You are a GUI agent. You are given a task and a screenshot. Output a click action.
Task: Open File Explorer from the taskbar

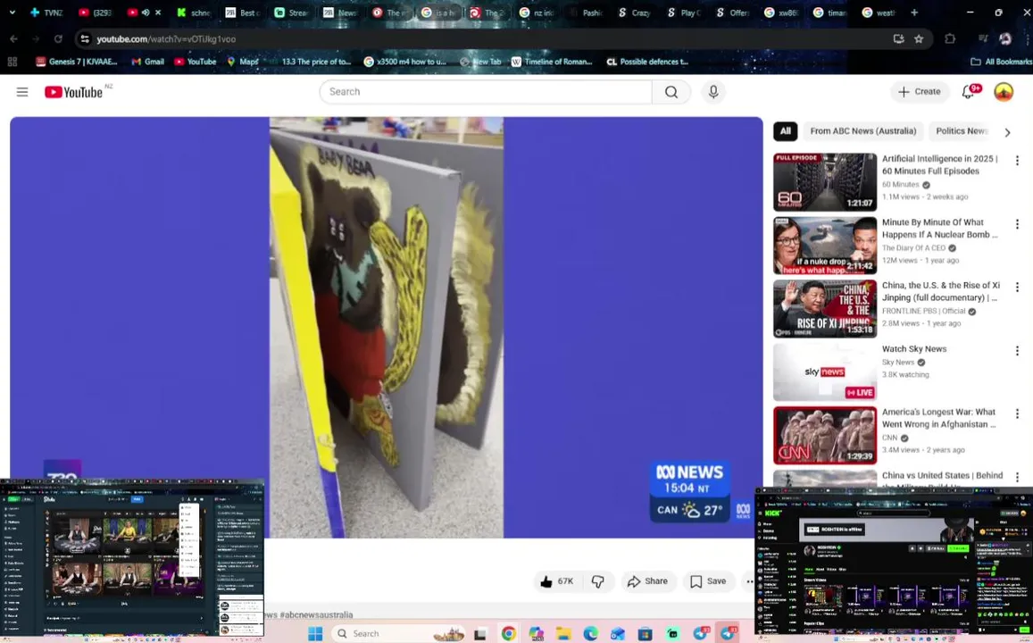pos(562,634)
